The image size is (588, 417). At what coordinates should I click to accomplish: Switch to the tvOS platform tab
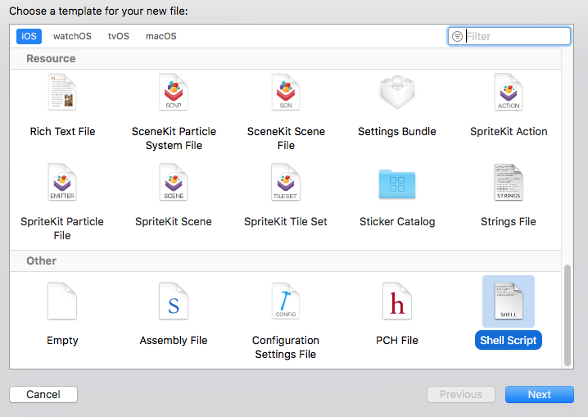(118, 36)
